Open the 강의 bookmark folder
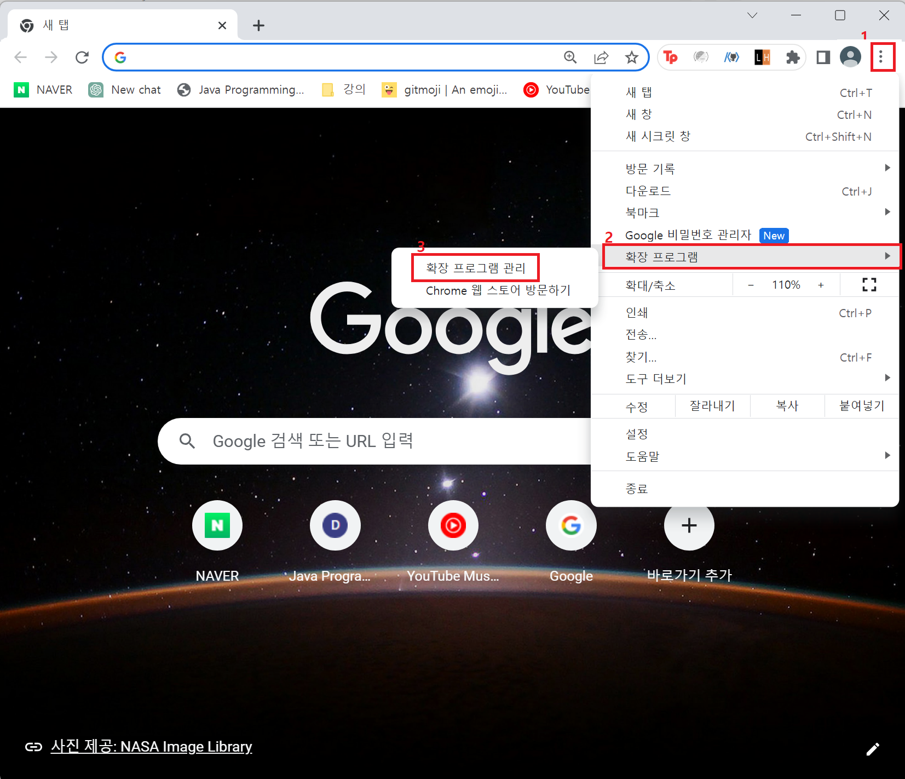This screenshot has height=779, width=905. point(344,90)
